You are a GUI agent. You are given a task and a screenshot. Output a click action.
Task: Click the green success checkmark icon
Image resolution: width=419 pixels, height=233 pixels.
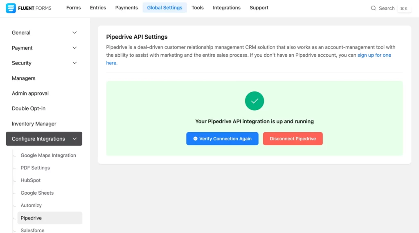coord(255,101)
